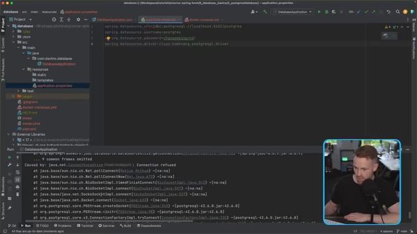The width and height of the screenshot is (417, 234).
Task: Switch to docker-compose.yml editor tab
Action: coord(204,20)
